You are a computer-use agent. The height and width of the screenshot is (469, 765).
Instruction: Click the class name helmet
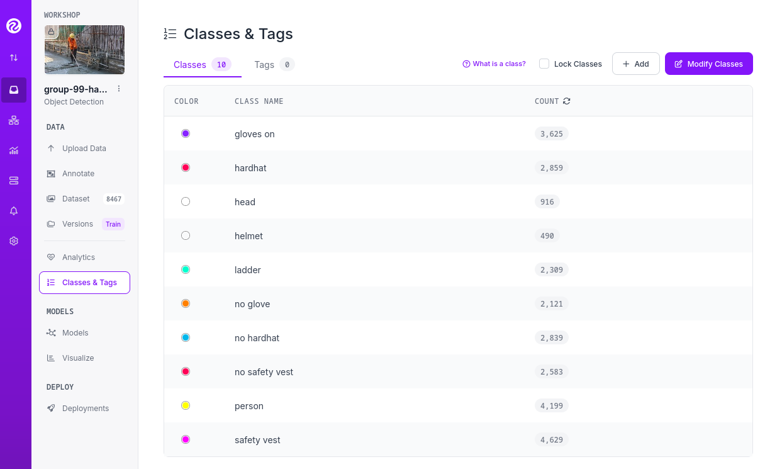click(x=248, y=236)
